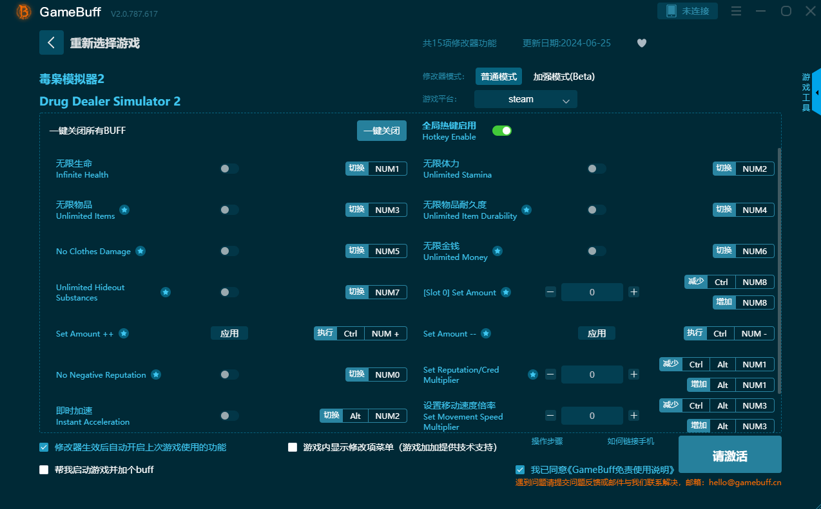Click 一键关闭 close-all button
Screen dimensions: 821x509
pyautogui.click(x=382, y=131)
